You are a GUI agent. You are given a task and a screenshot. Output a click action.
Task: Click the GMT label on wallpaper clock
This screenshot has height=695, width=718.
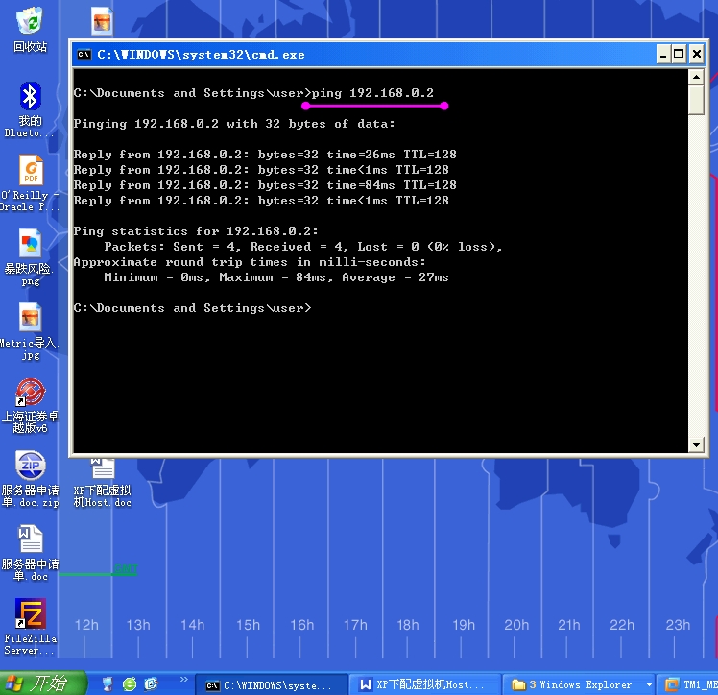click(126, 568)
